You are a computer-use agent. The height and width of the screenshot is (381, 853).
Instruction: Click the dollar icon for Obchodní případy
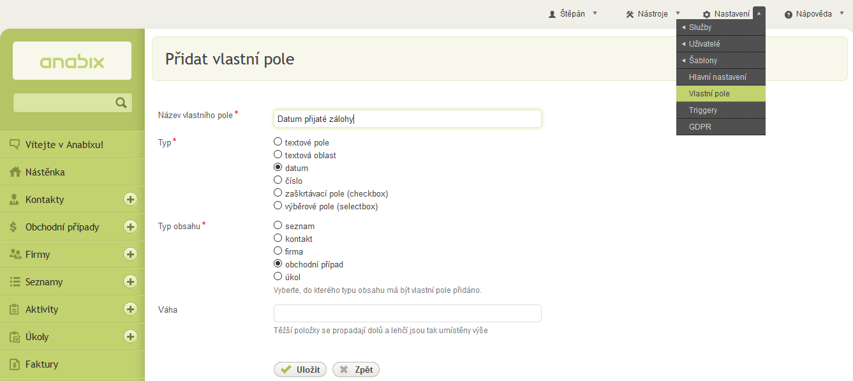click(x=13, y=227)
